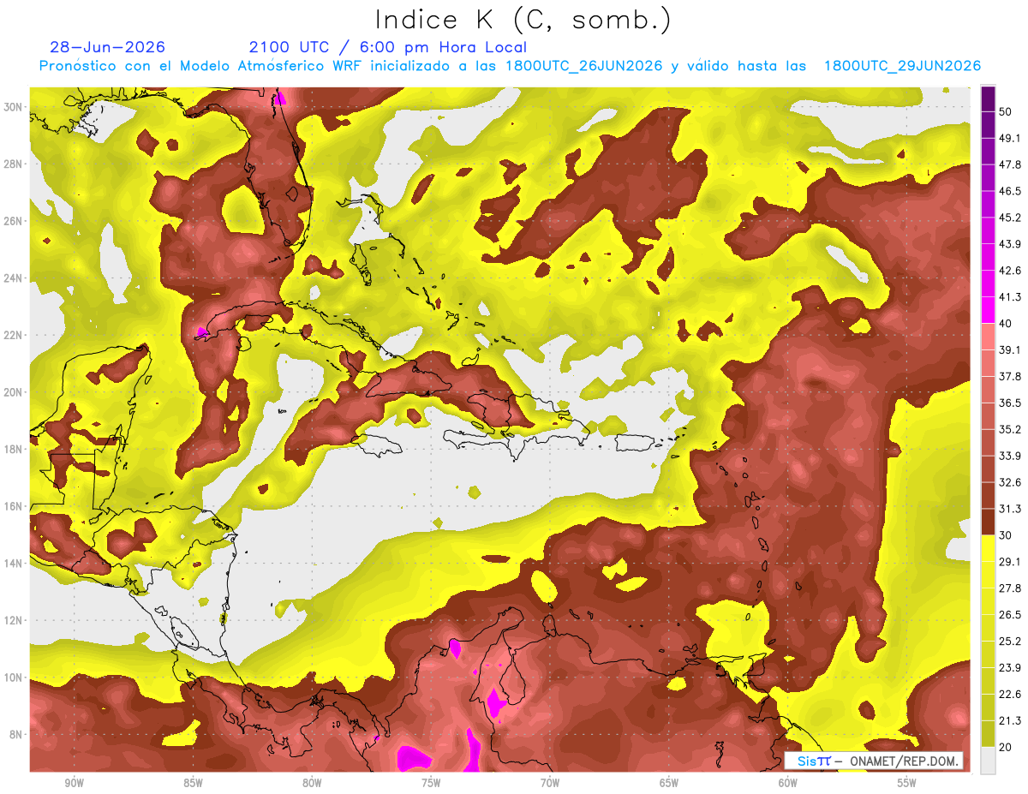Screen dimensions: 1028x794
Task: Click the '14N' latitude label
Action: (13, 564)
